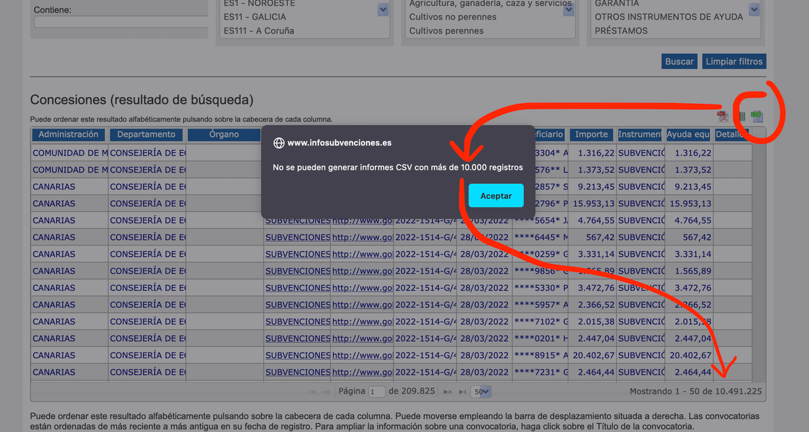Viewport: 809px width, 432px height.
Task: Go to next results page arrow
Action: 448,392
